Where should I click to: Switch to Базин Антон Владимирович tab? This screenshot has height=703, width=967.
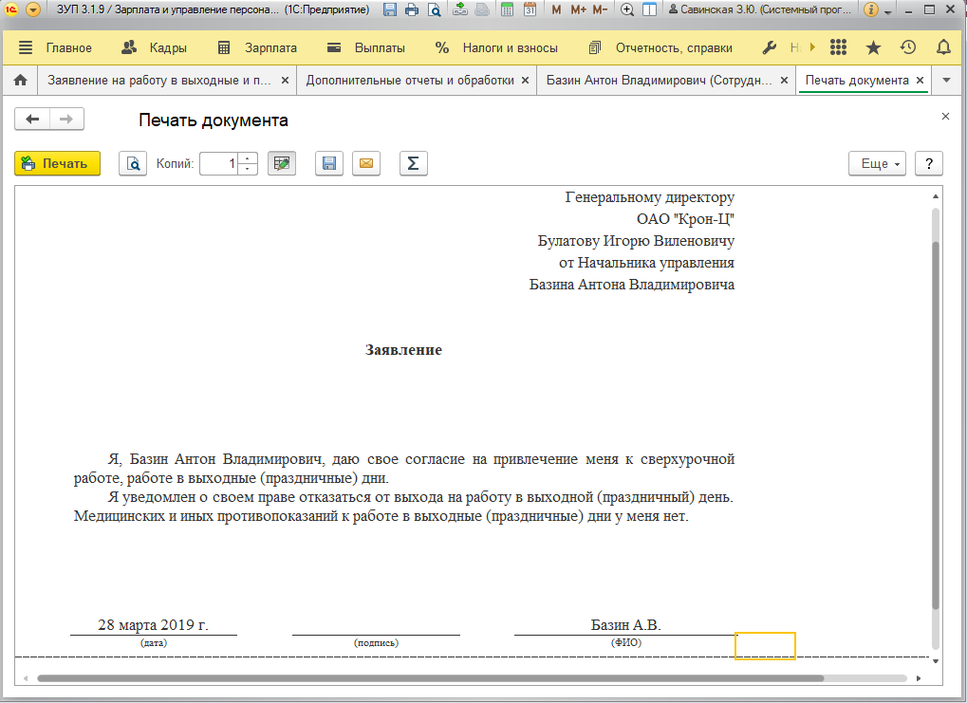pyautogui.click(x=659, y=80)
